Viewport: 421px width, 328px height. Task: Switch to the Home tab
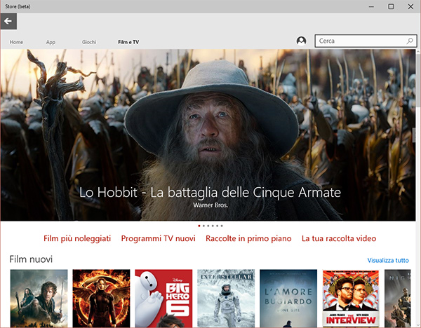coord(16,42)
